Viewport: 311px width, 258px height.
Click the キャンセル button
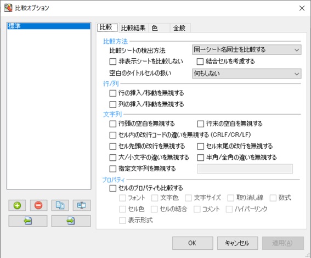(238, 243)
